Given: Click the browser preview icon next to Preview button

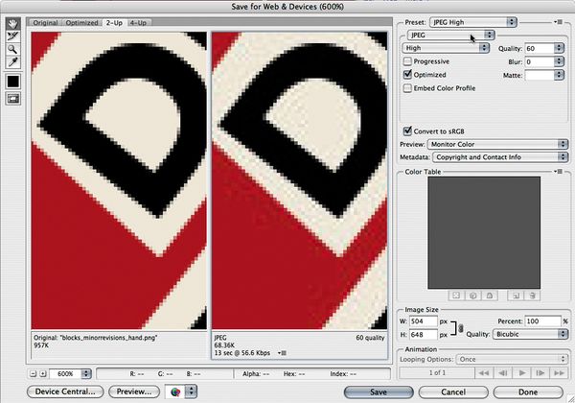Looking at the screenshot, I should coord(177,391).
